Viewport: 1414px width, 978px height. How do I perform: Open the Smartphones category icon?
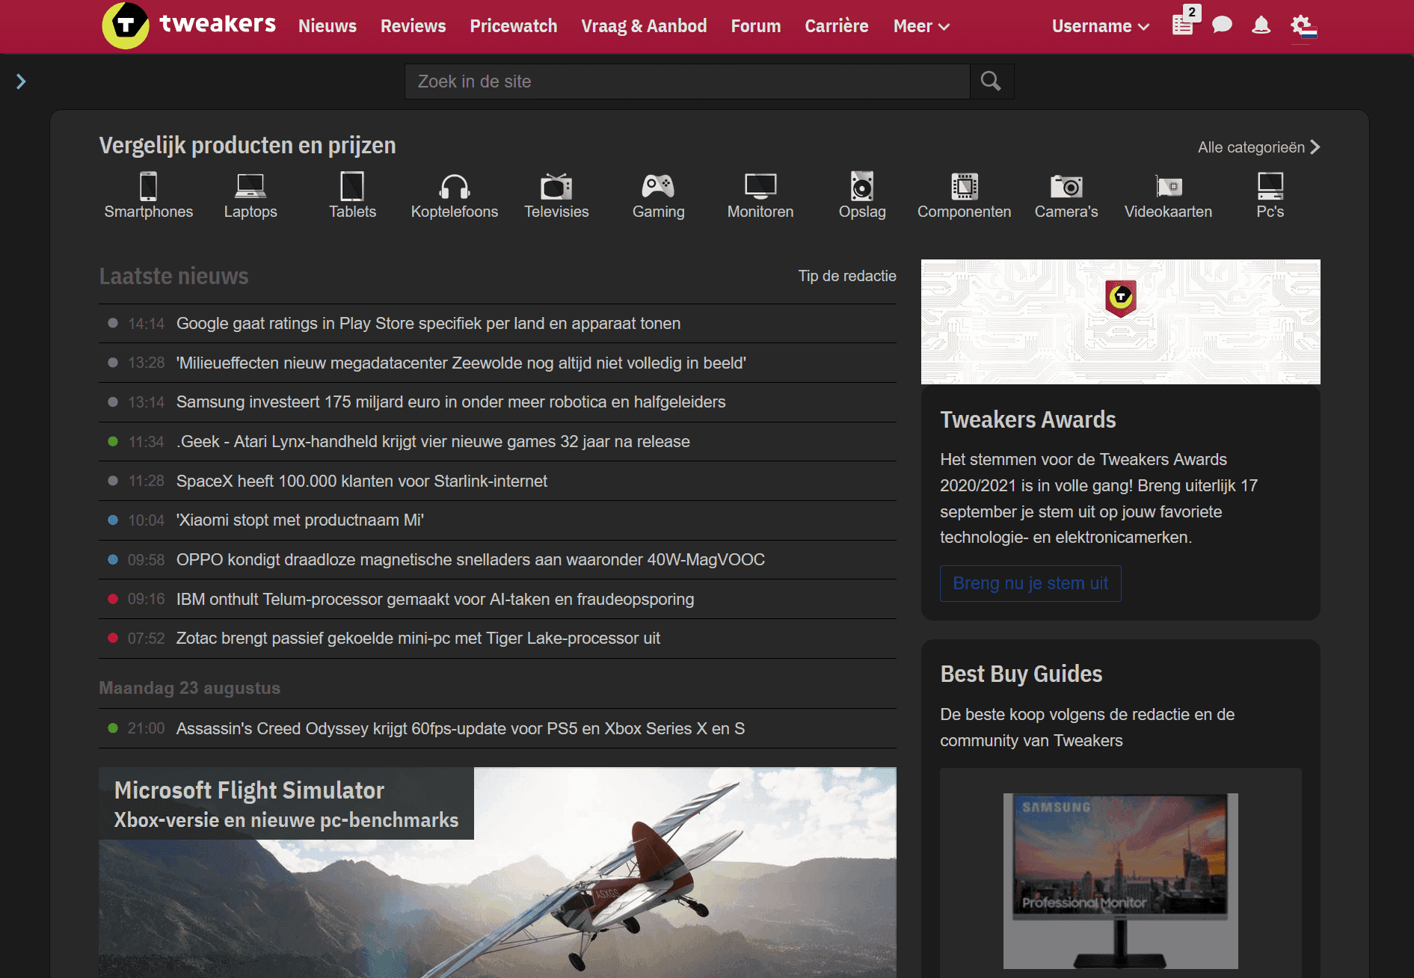[x=148, y=186]
